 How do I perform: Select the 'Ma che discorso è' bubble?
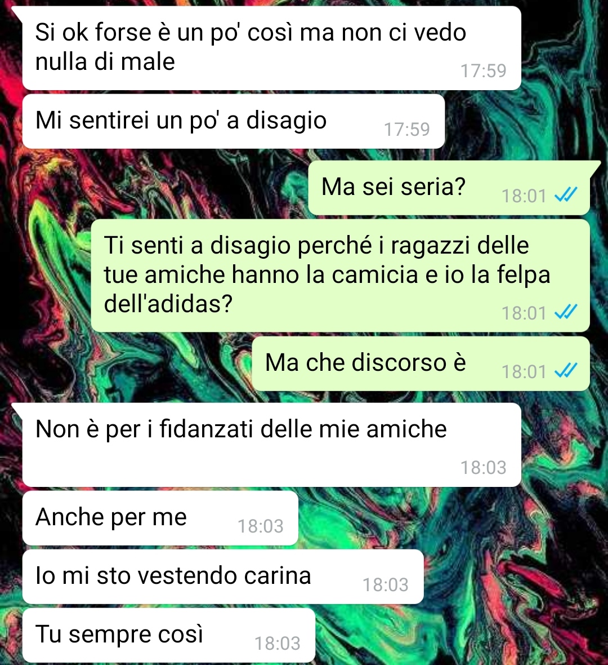click(x=421, y=364)
